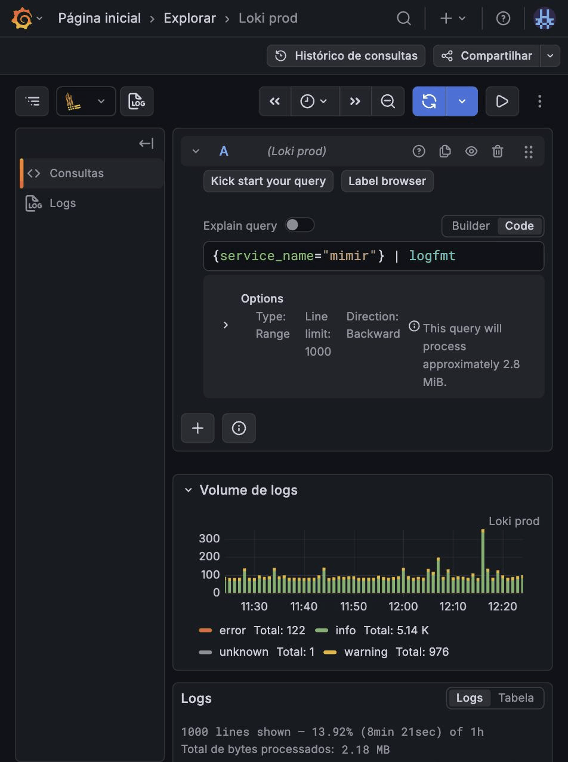Open the query inspector info button
Viewport: 568px width, 762px height.
239,428
